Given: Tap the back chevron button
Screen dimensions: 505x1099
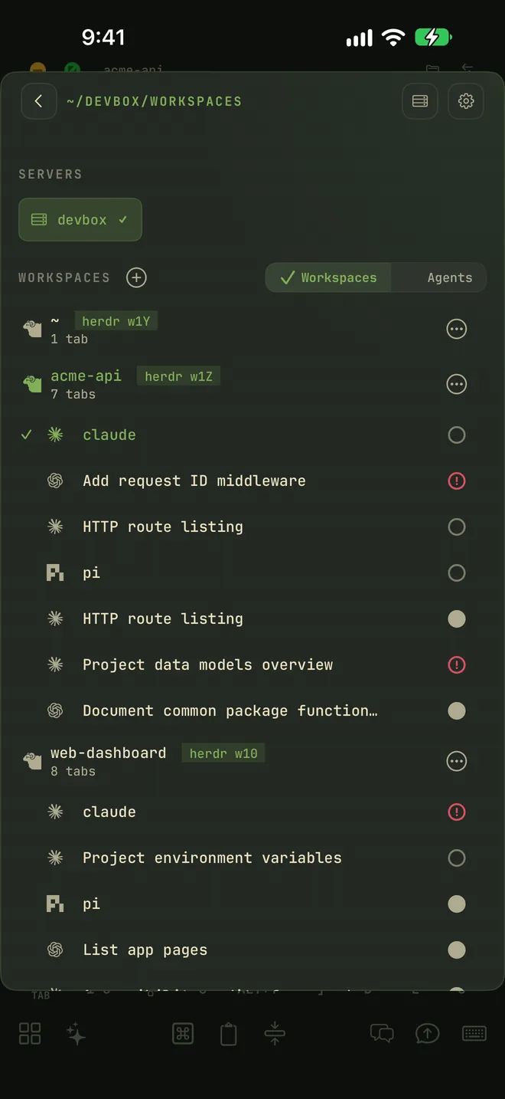Looking at the screenshot, I should pyautogui.click(x=38, y=101).
